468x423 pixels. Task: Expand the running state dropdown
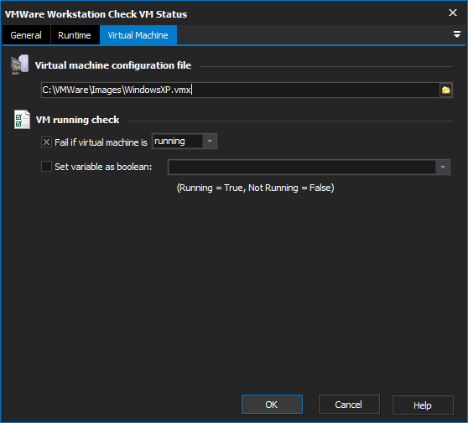pos(210,142)
